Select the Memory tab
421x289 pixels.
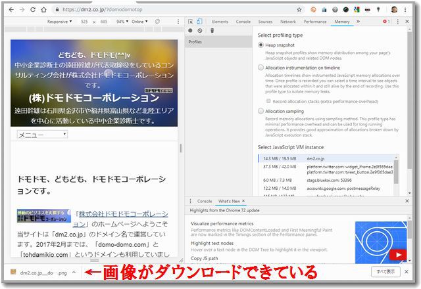[x=342, y=22]
